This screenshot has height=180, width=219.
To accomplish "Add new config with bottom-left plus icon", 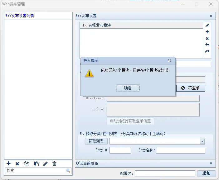I will [x=8, y=163].
